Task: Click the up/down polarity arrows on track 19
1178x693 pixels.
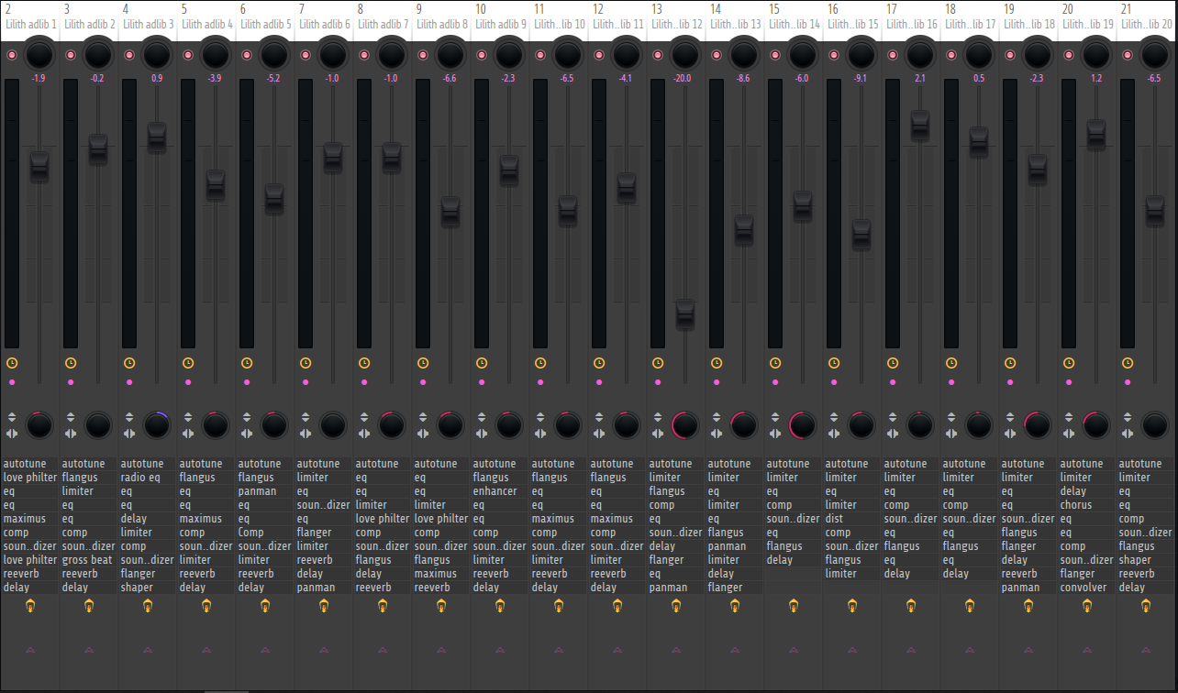Action: pos(1010,417)
